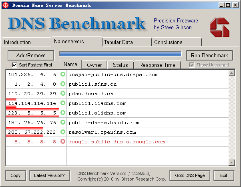Screen dimensions: 241x187
Task: Click green status circle for public1.alidns.com
Action: point(63,113)
